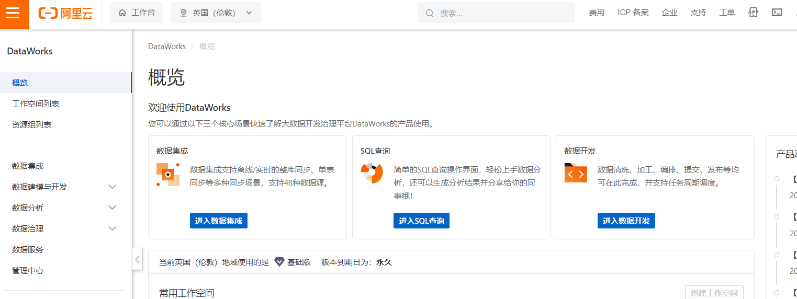The width and height of the screenshot is (797, 299).
Task: Click the 数据开发 code folder icon
Action: pyautogui.click(x=576, y=173)
